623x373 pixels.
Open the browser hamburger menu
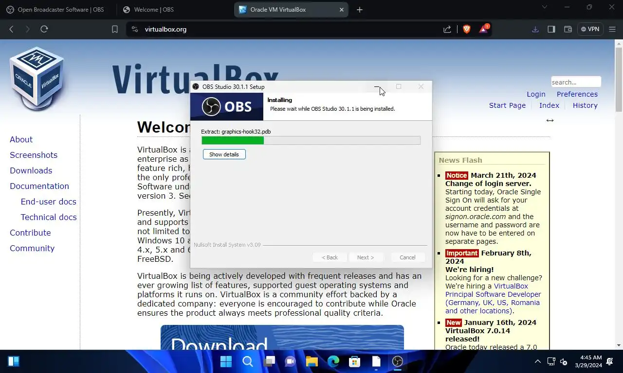[613, 29]
